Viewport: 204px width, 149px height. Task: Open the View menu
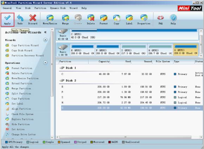coord(19,8)
